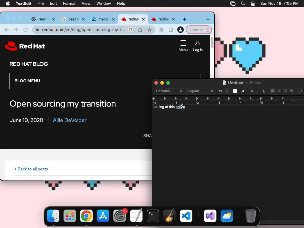The height and width of the screenshot is (228, 304).
Task: Toggle bold in TextEdit
Action: pos(252,91)
